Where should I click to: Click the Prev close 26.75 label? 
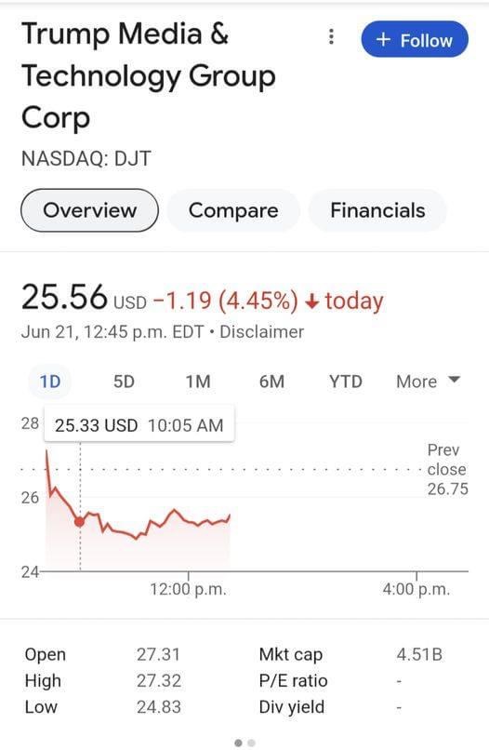(447, 469)
